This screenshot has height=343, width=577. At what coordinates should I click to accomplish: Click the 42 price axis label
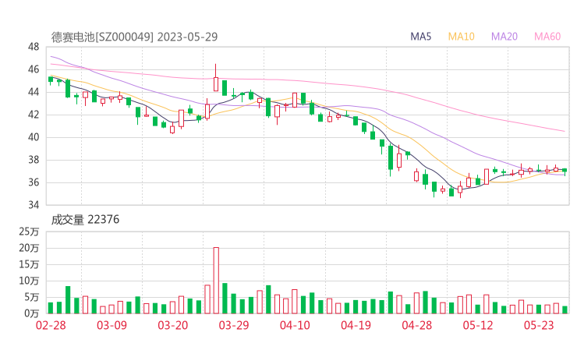pos(34,115)
